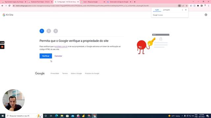Close the Google Translate popup

coord(186,10)
